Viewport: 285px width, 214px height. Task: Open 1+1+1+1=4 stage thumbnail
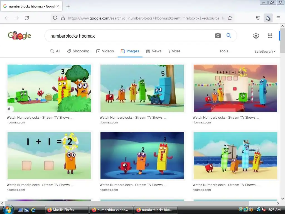pos(235,88)
